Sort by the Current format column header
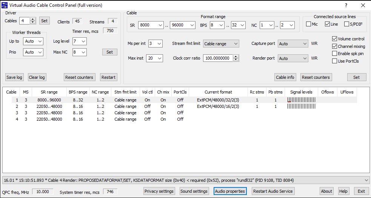This screenshot has height=198, width=371. [218, 92]
